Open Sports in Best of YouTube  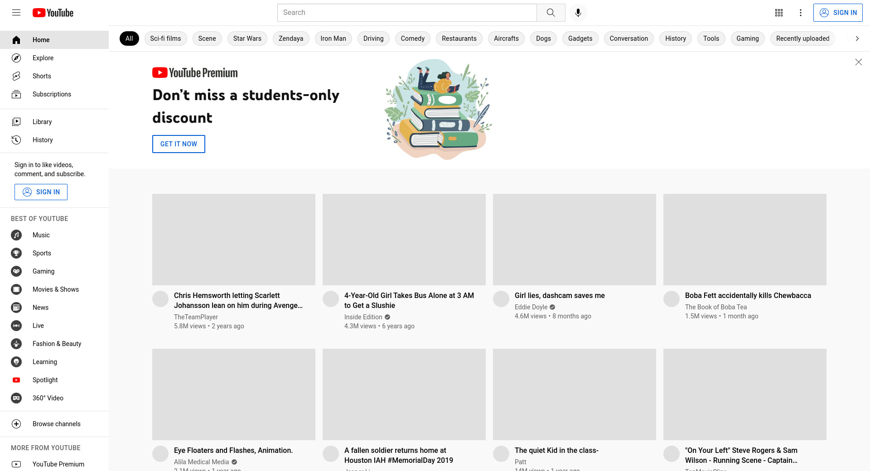54,253
